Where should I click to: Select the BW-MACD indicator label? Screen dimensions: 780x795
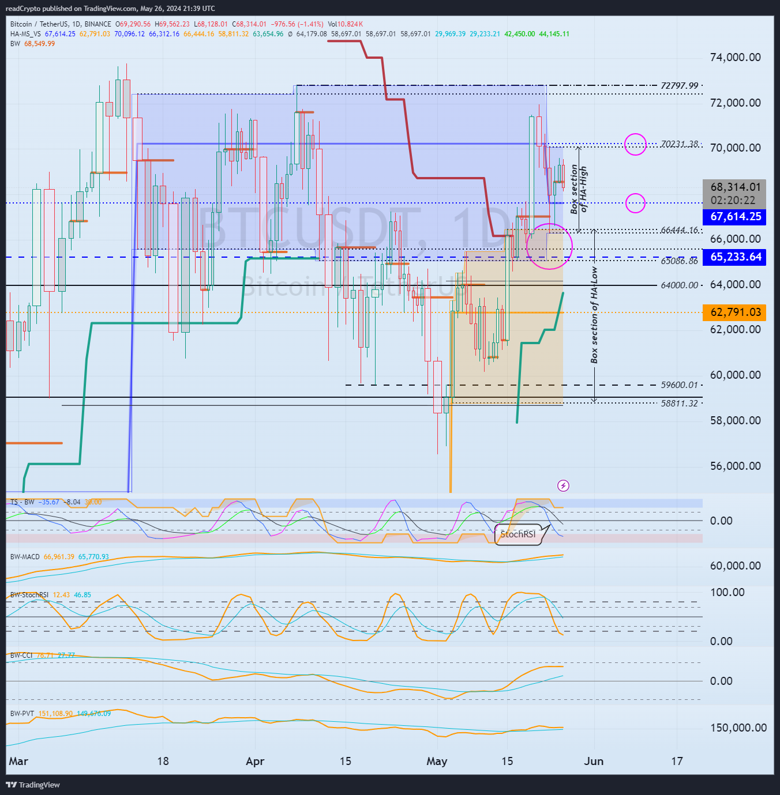[25, 556]
